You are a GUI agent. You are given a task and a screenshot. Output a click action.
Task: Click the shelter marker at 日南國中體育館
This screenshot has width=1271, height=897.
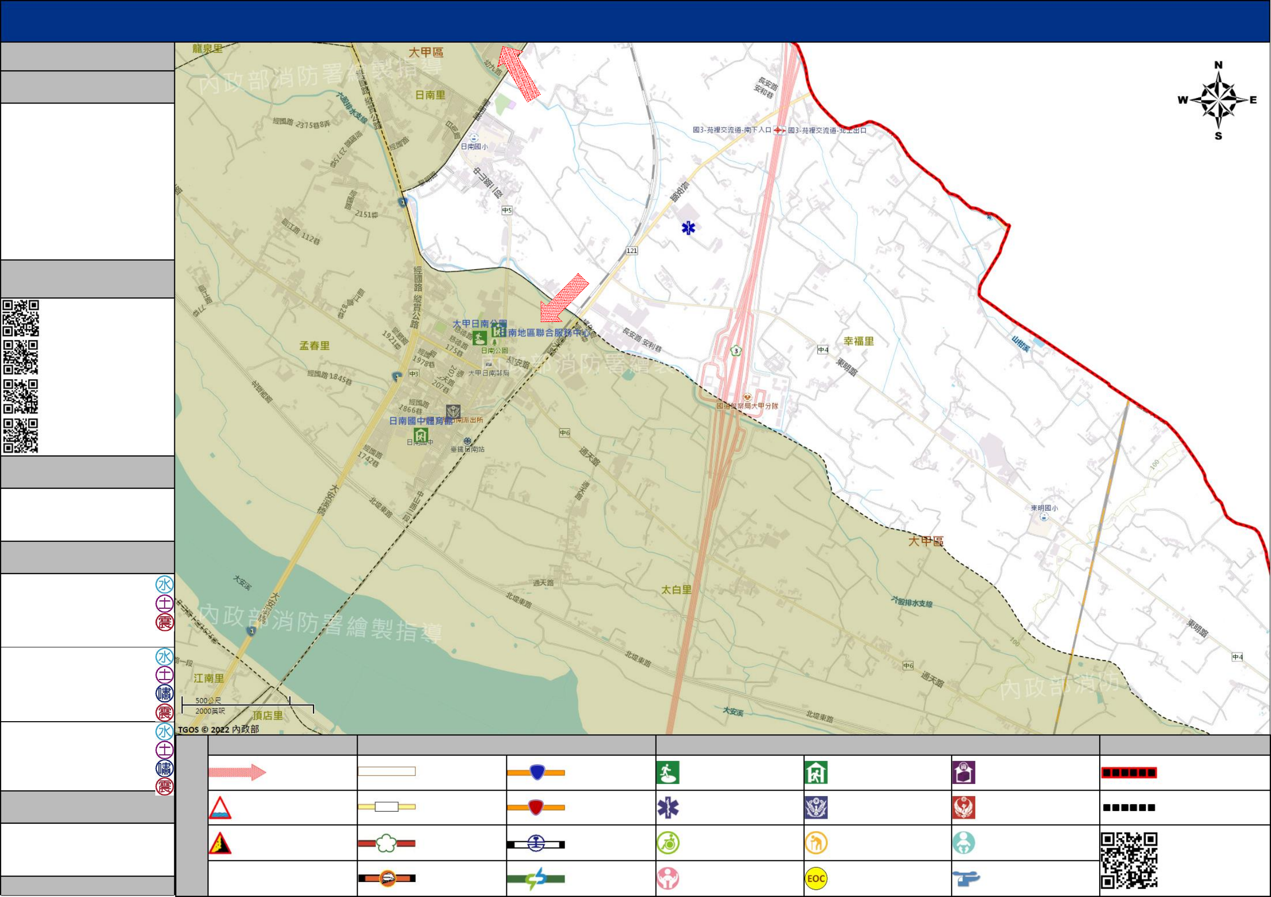(x=420, y=435)
